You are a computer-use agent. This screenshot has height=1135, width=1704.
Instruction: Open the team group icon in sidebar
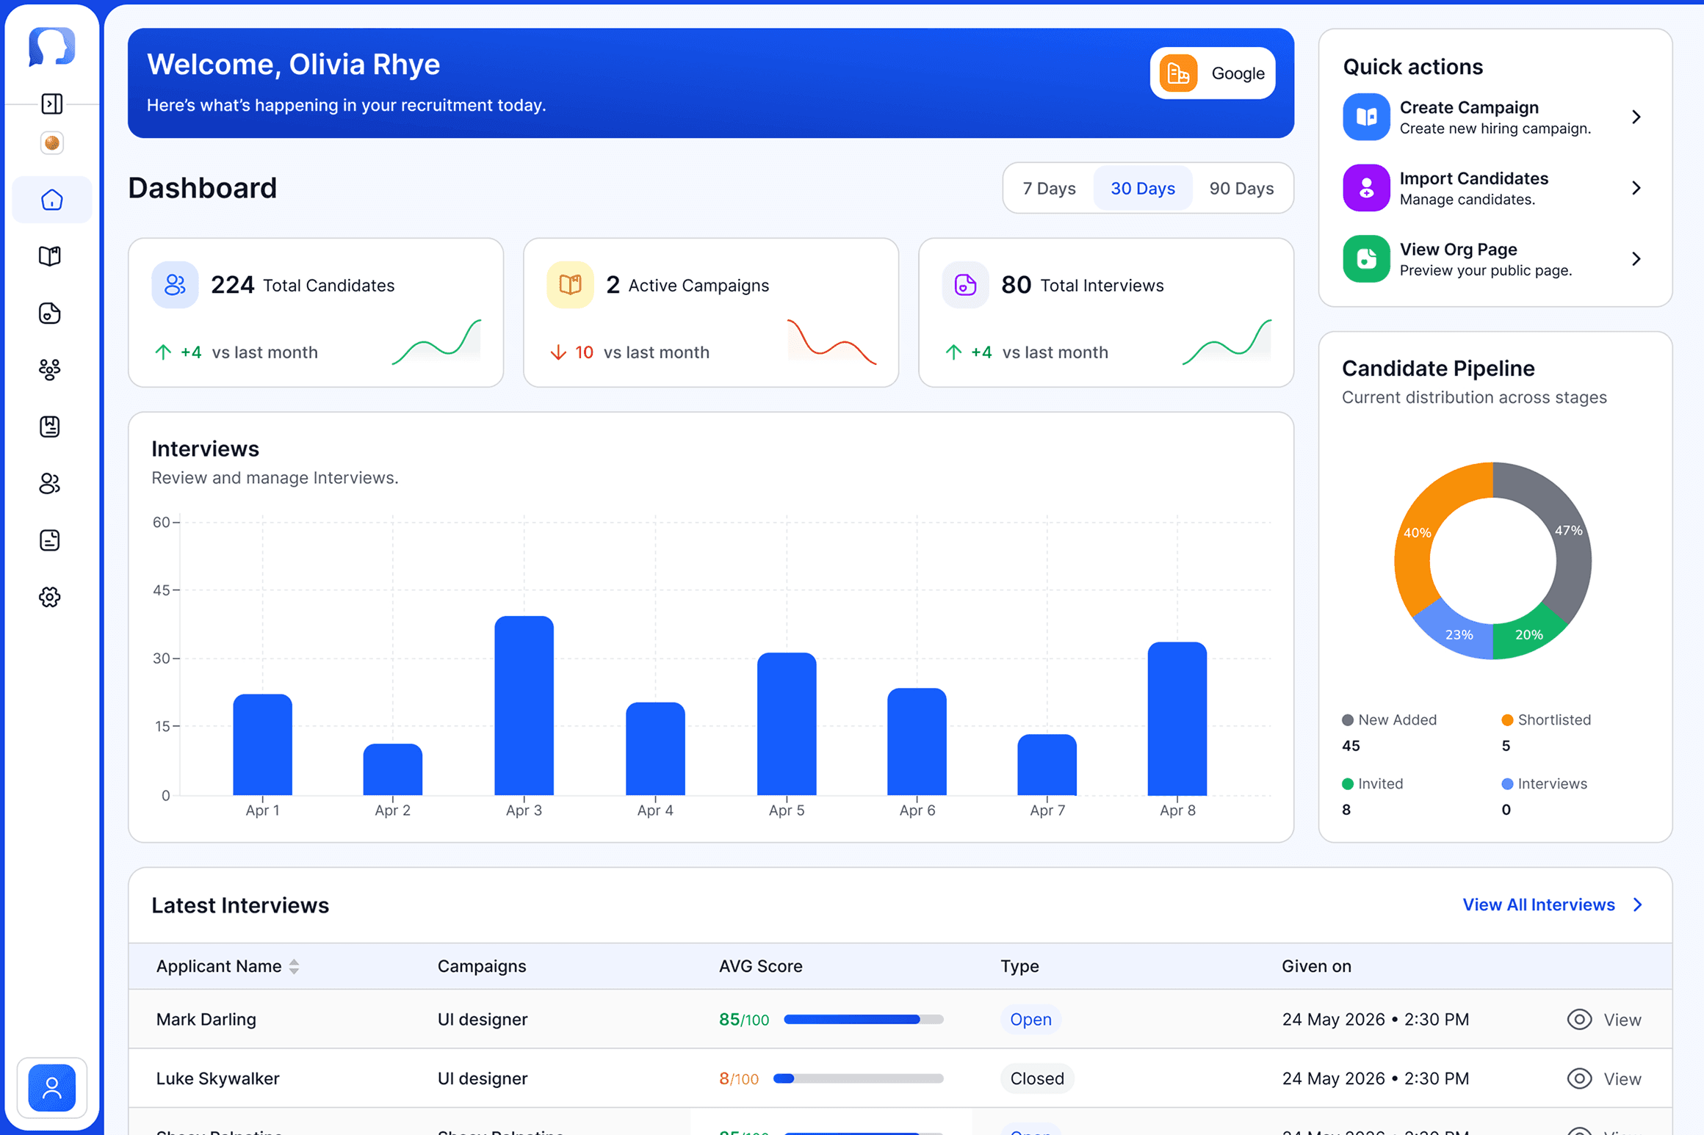50,369
